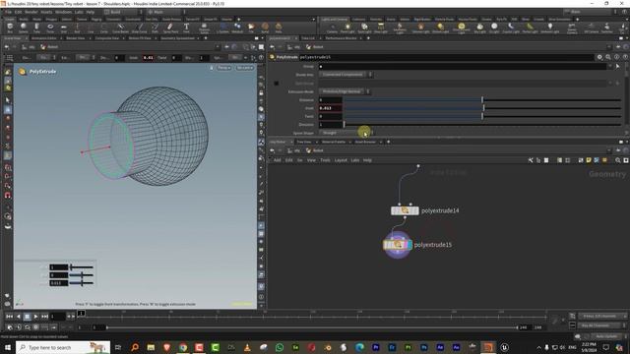This screenshot has height=354, width=630.
Task: Add an Area Light from the shelf
Action: click(380, 28)
